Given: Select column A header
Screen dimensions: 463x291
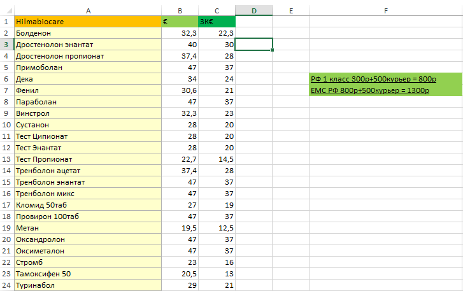Looking at the screenshot, I should click(x=88, y=11).
